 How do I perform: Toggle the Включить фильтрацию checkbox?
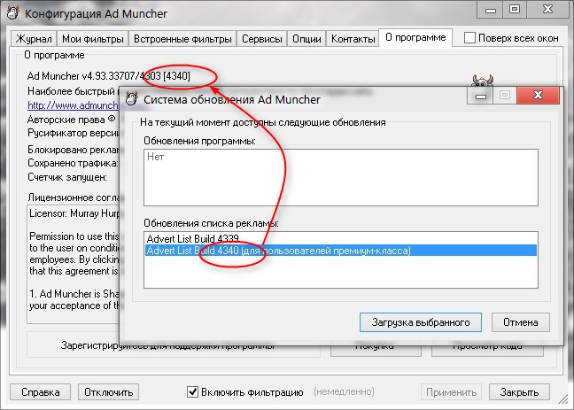[193, 391]
